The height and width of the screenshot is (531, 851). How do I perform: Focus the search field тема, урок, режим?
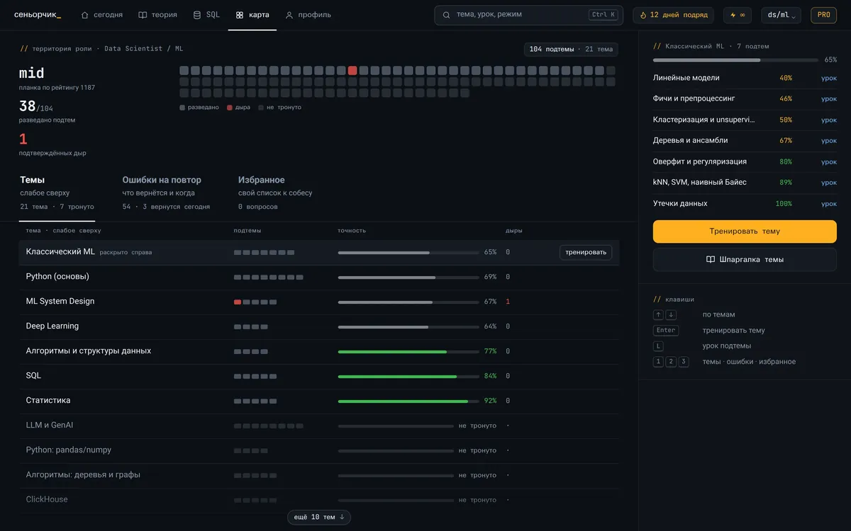[x=529, y=15]
